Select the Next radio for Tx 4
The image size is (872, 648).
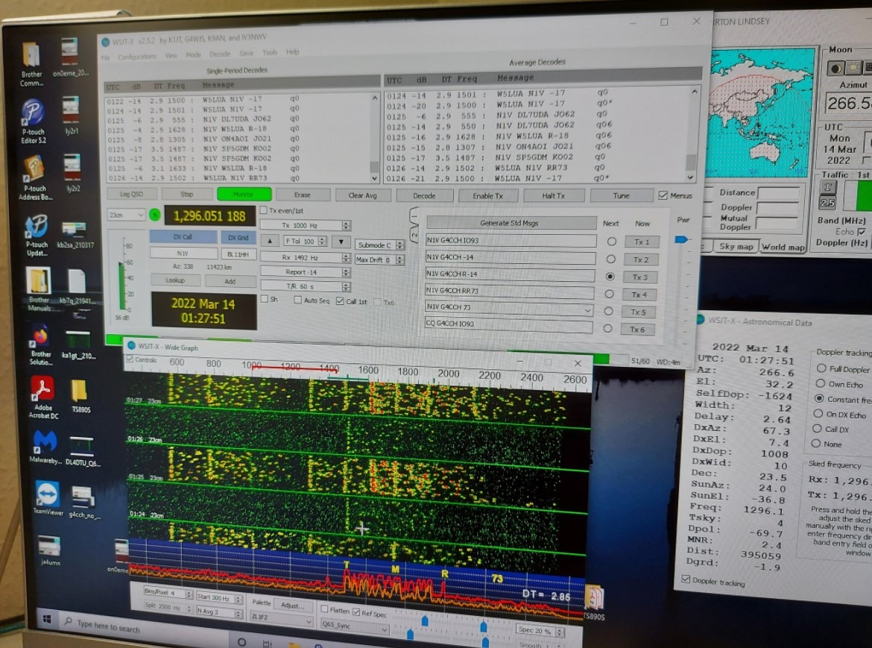pyautogui.click(x=610, y=294)
